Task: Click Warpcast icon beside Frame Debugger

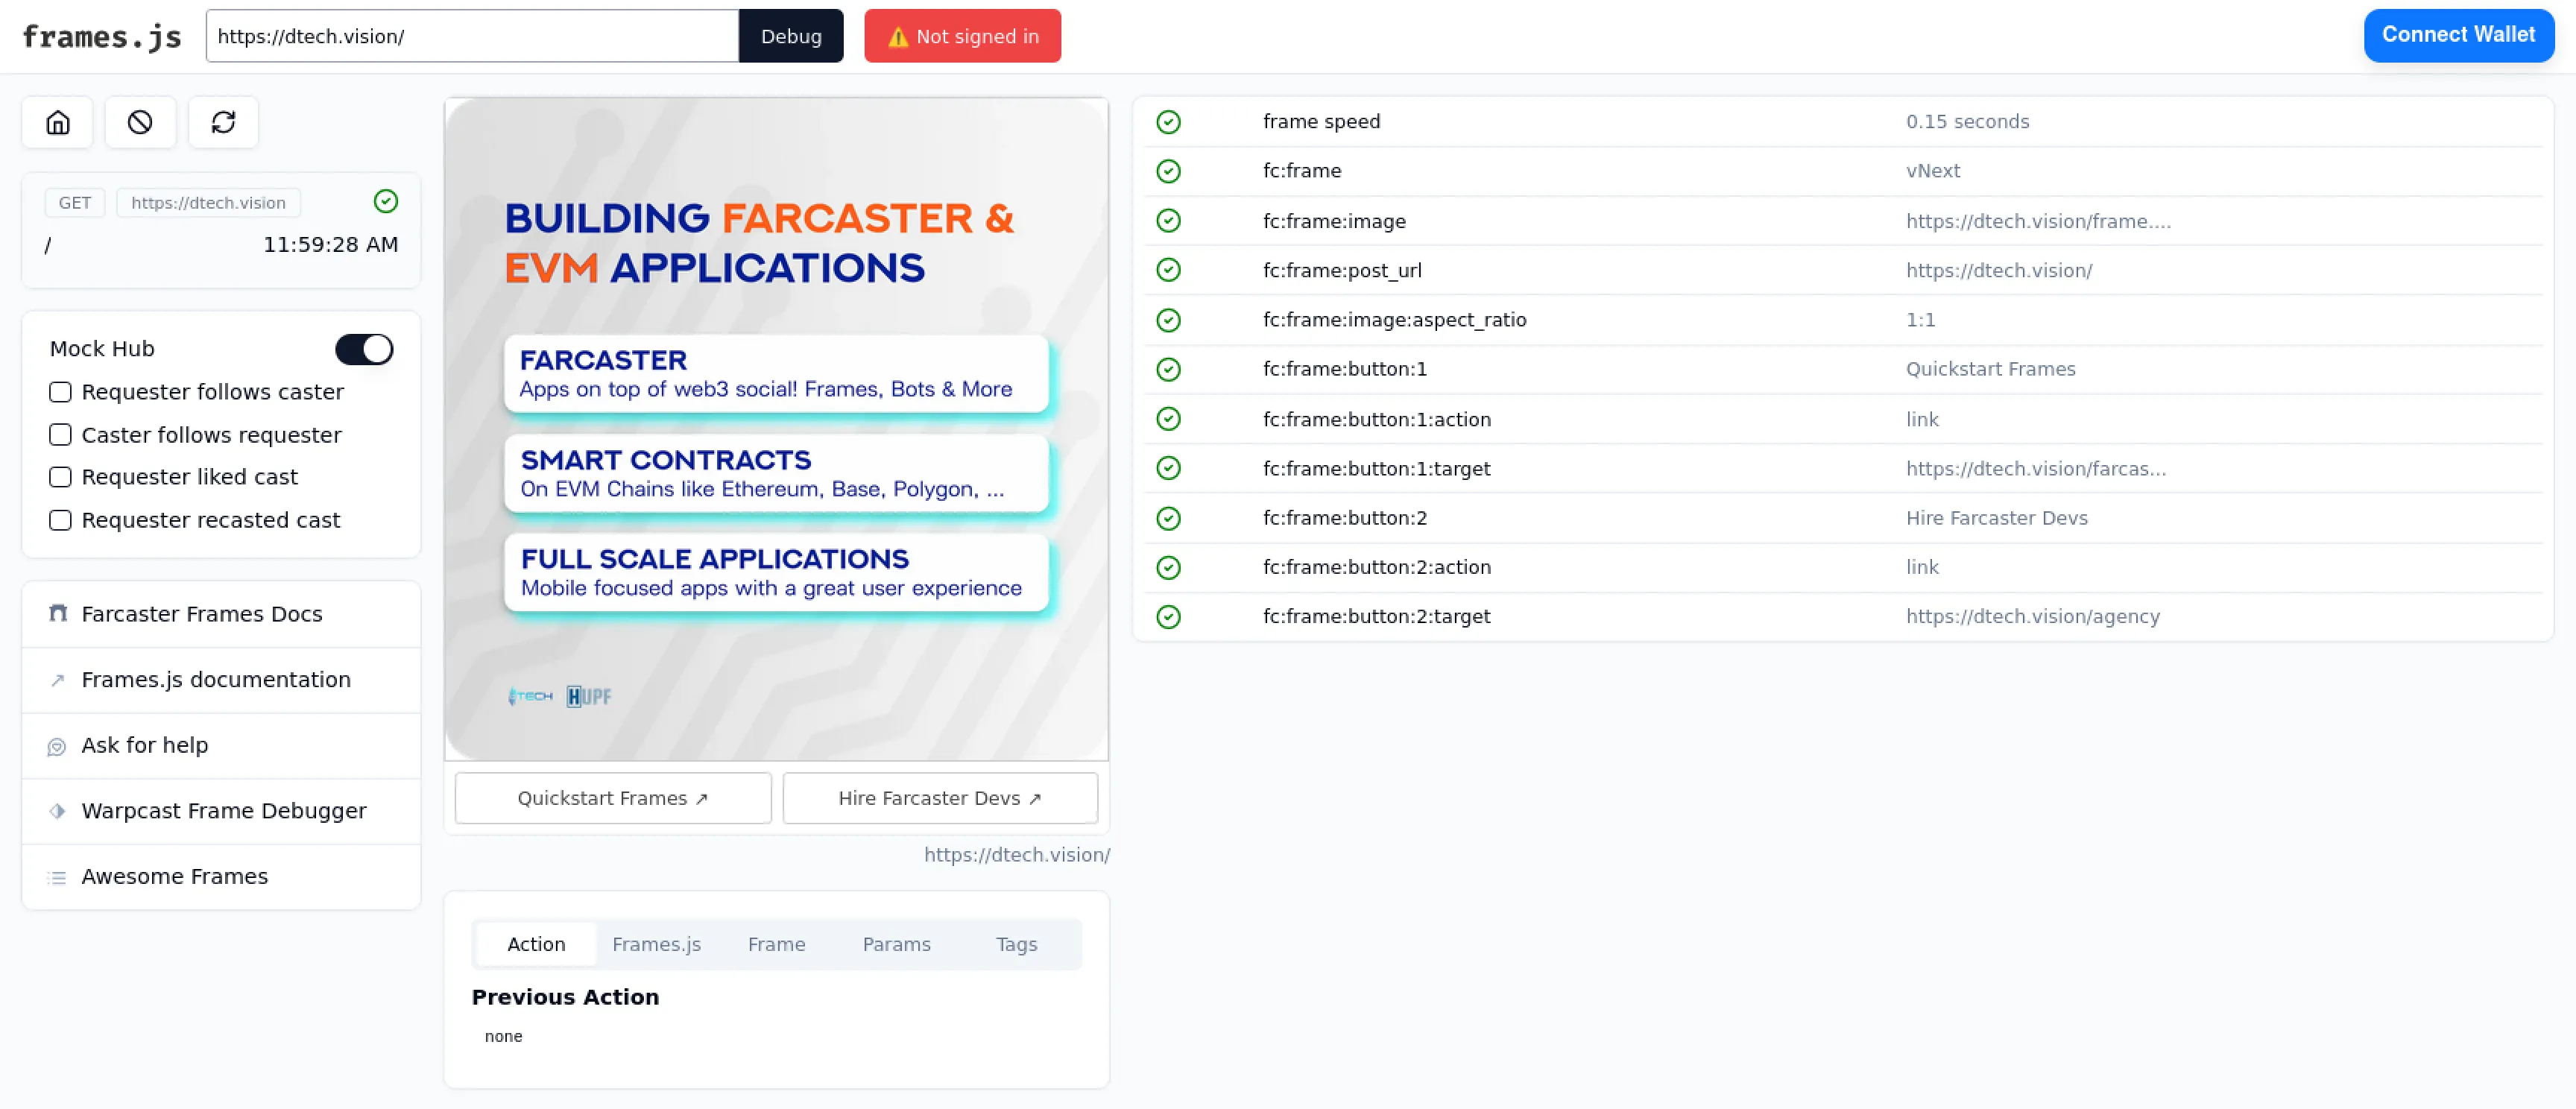Action: [57, 811]
